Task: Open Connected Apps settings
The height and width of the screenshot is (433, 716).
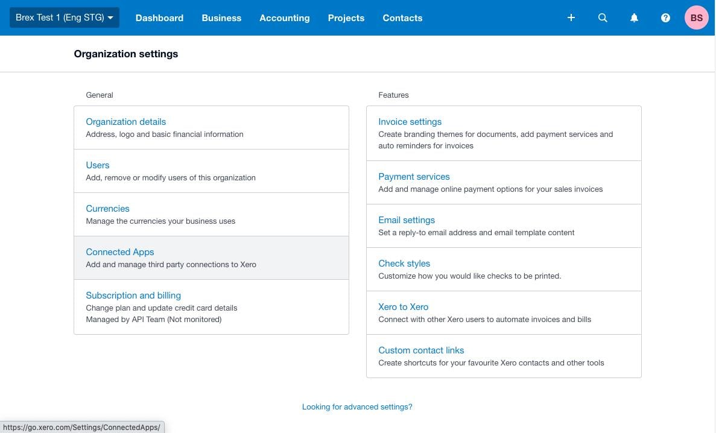Action: coord(119,251)
